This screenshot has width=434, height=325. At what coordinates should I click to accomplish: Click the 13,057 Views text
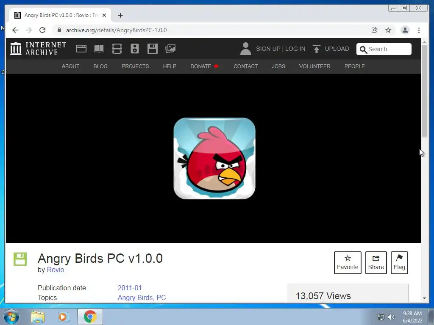click(x=323, y=296)
